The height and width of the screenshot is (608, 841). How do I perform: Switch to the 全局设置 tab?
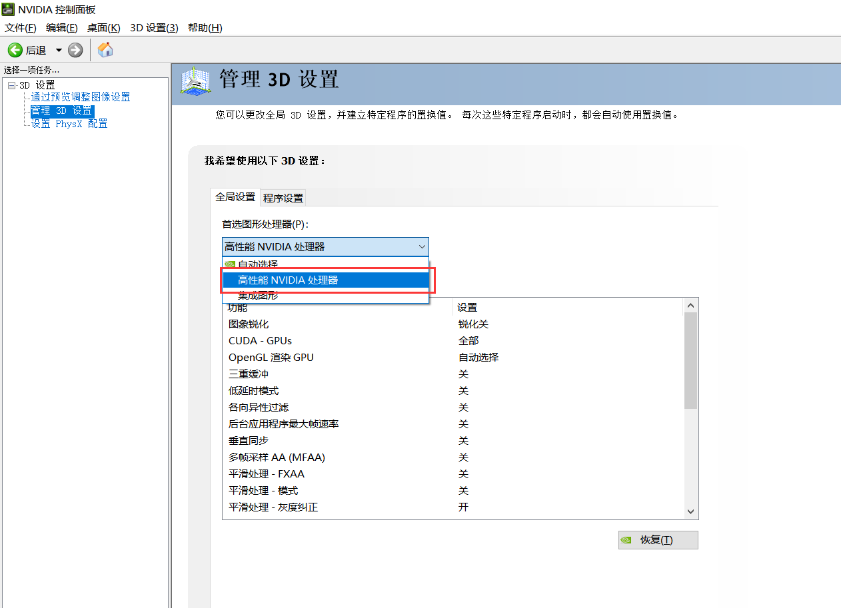click(235, 197)
